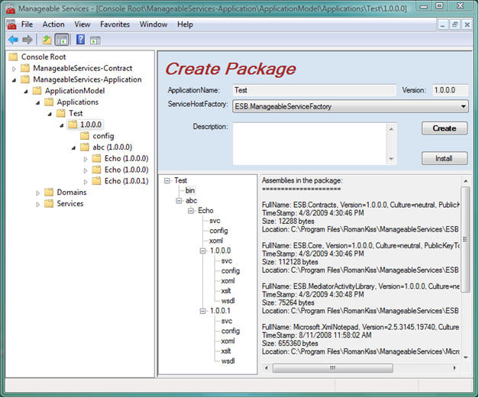This screenshot has width=479, height=398.
Task: Collapse the Test node in package tree
Action: pyautogui.click(x=167, y=181)
